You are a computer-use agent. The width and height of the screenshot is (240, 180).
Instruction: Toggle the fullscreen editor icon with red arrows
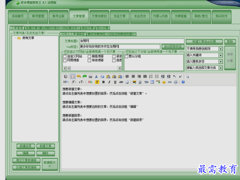coord(73,77)
